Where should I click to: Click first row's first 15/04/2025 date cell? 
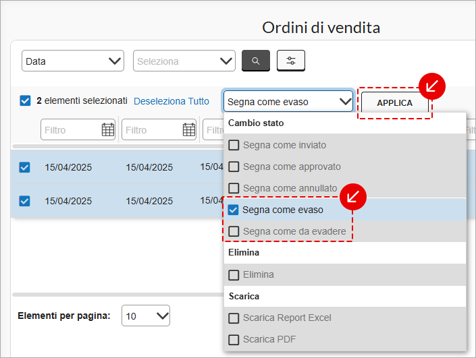(x=68, y=167)
